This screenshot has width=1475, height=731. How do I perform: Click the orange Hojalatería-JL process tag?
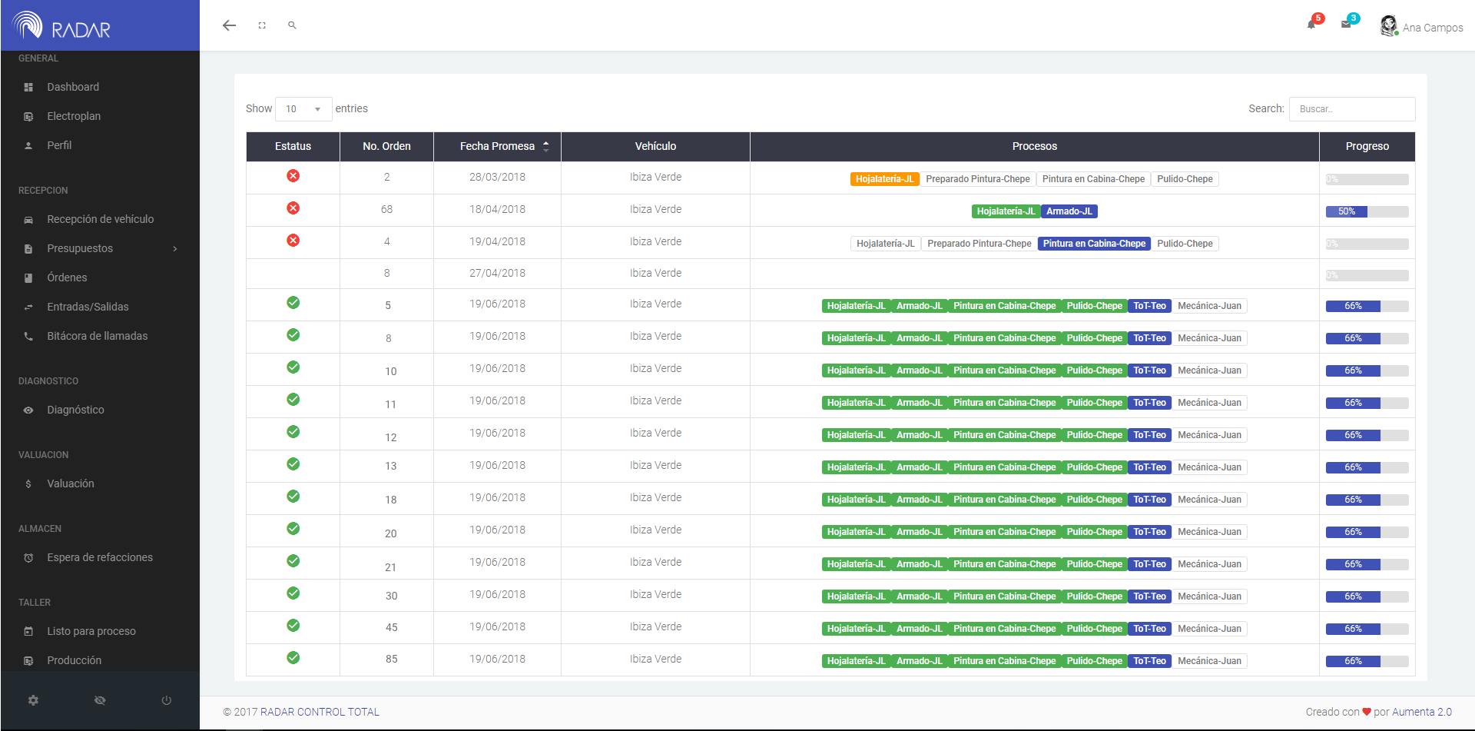tap(884, 179)
